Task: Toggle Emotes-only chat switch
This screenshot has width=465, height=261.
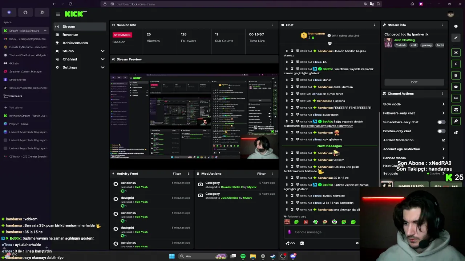Action: [441, 131]
